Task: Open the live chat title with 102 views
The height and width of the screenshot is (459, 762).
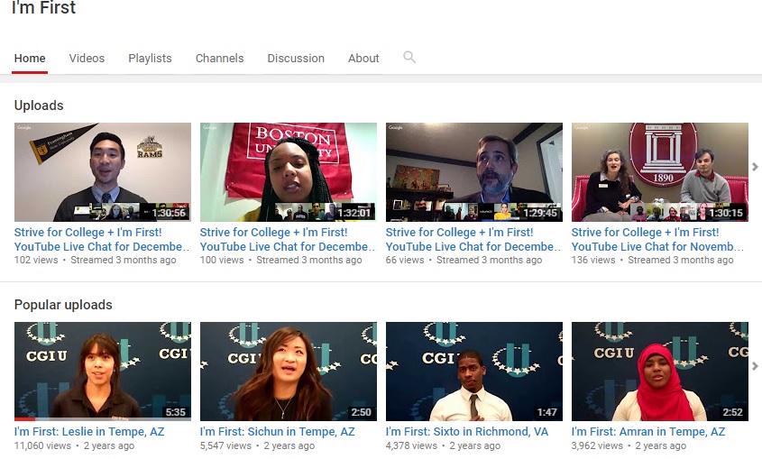Action: [x=101, y=240]
